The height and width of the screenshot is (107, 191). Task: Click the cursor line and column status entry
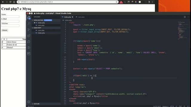[157, 106]
